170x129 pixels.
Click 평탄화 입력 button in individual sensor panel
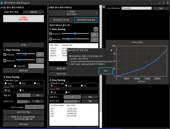[x=58, y=68]
